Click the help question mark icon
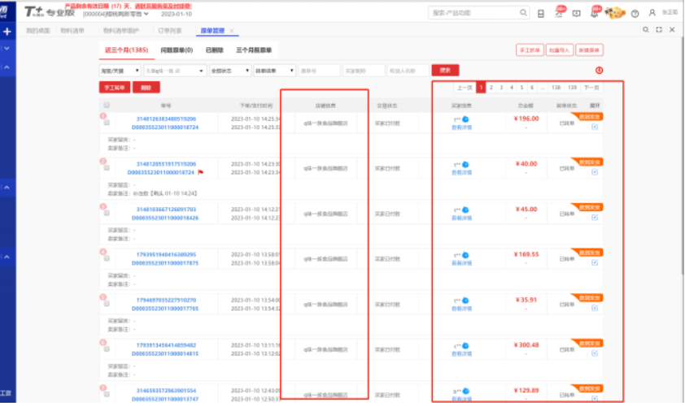The width and height of the screenshot is (685, 406). click(634, 13)
